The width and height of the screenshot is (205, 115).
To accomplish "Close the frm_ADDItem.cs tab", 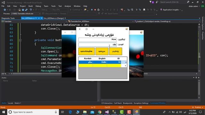I will (42, 18).
